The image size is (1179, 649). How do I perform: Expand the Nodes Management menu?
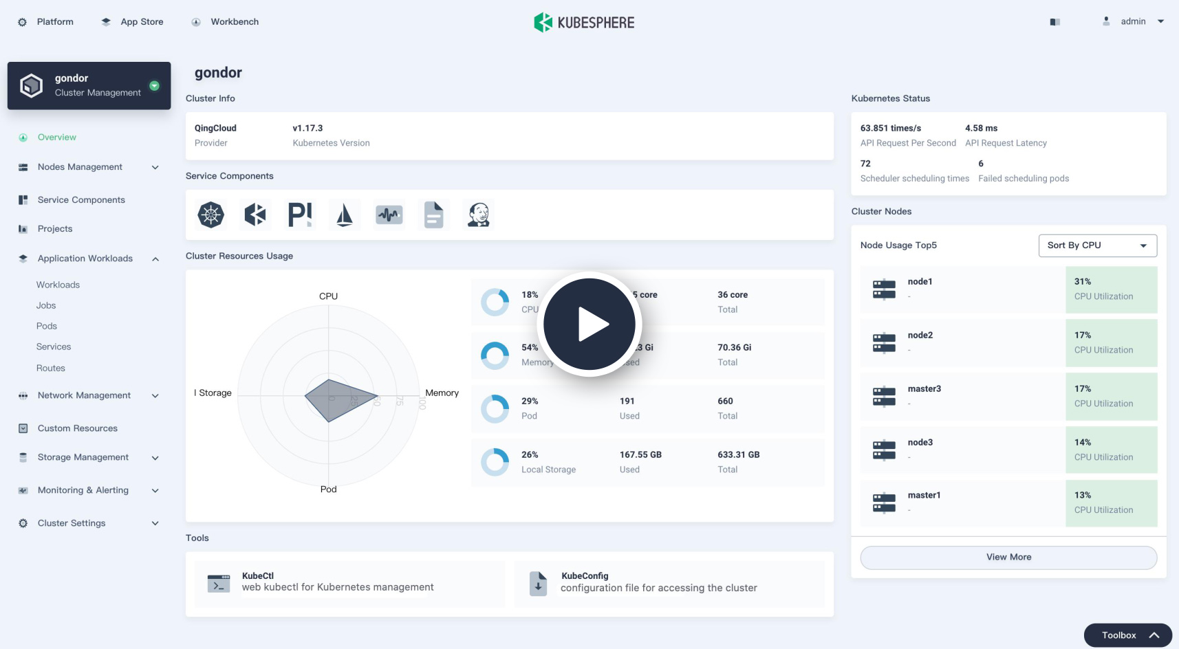[x=155, y=167]
